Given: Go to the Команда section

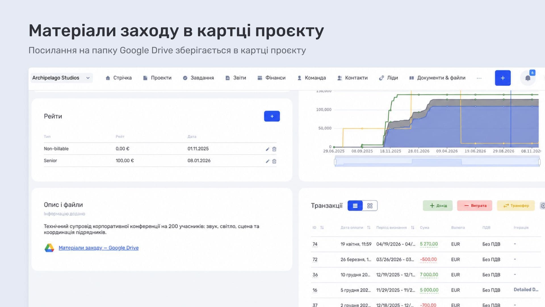Looking at the screenshot, I should tap(311, 78).
